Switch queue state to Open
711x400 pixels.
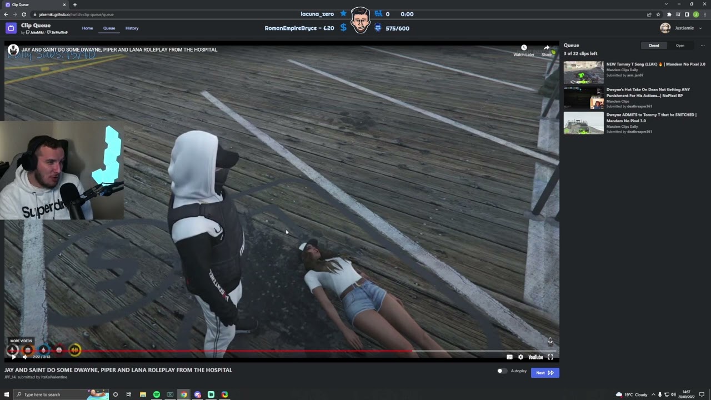click(680, 46)
